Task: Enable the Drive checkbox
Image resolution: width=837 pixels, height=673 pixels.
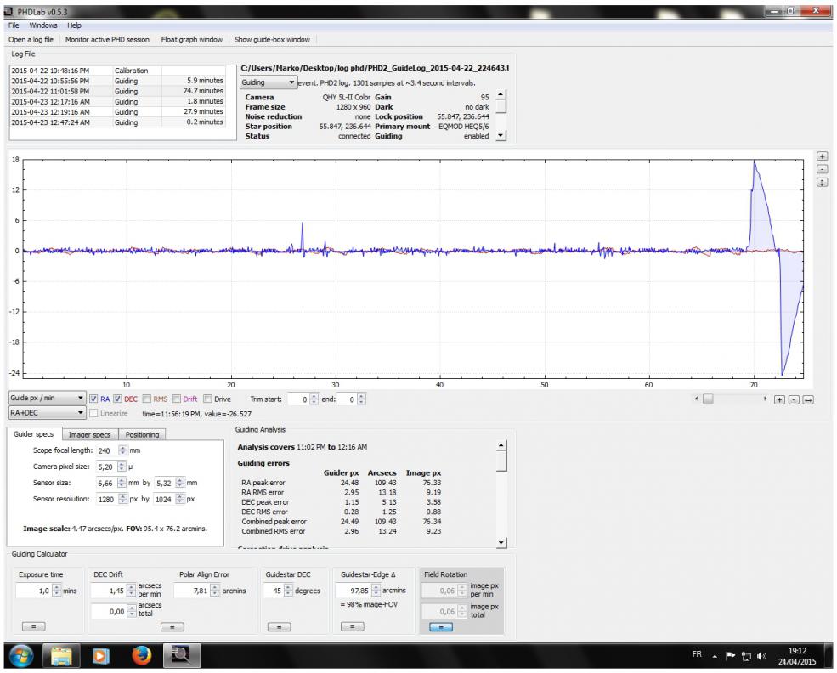Action: [x=207, y=399]
